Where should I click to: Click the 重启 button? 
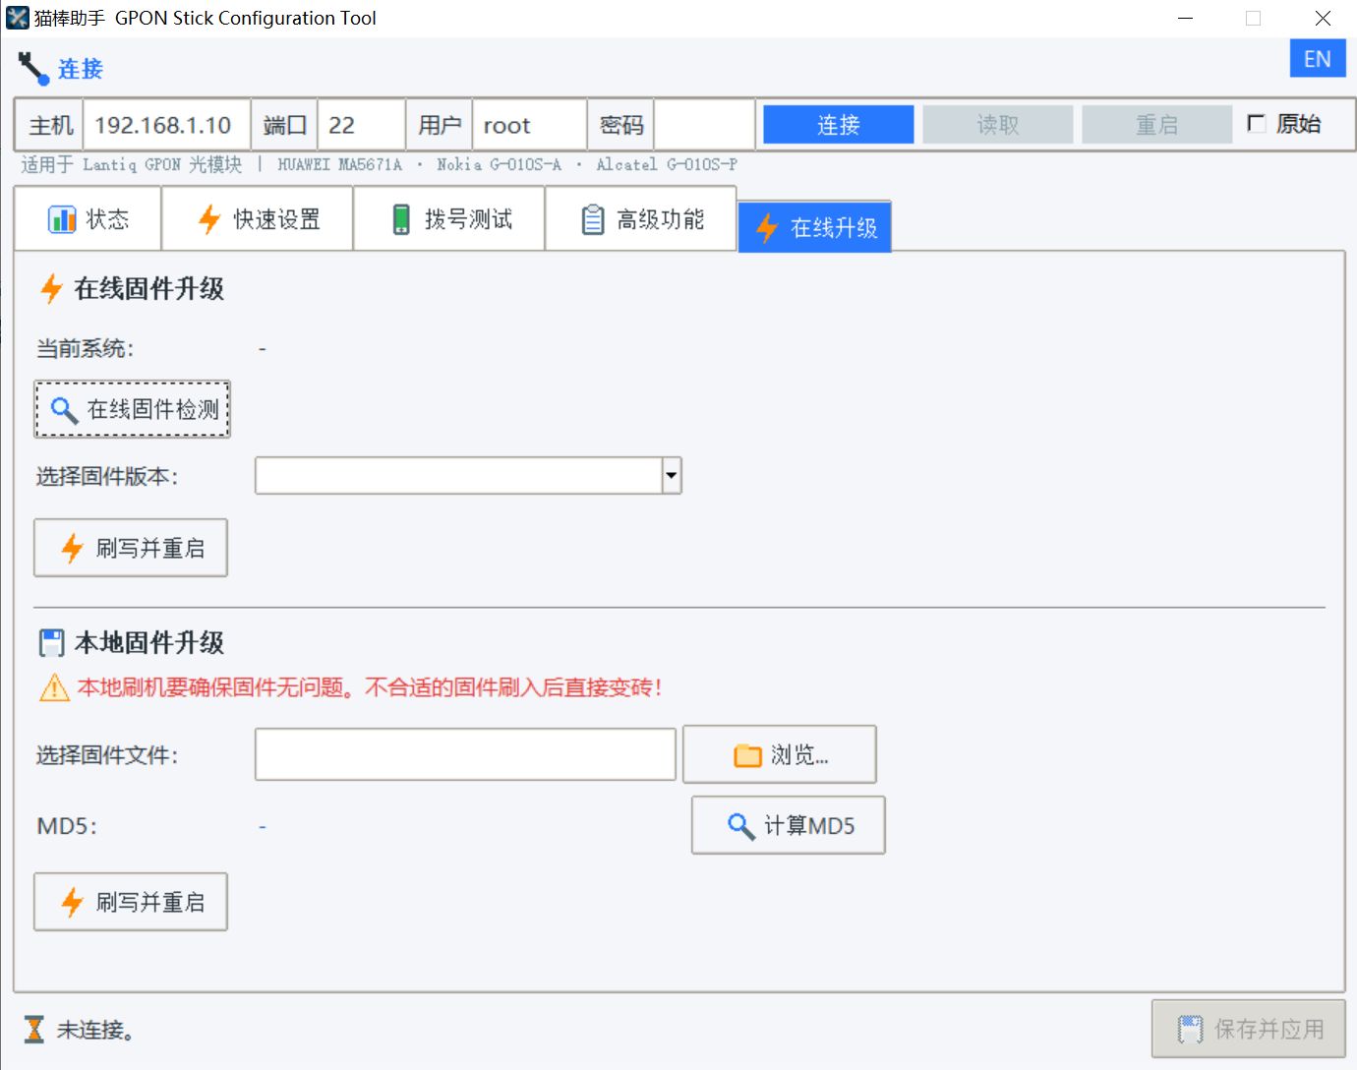1157,125
